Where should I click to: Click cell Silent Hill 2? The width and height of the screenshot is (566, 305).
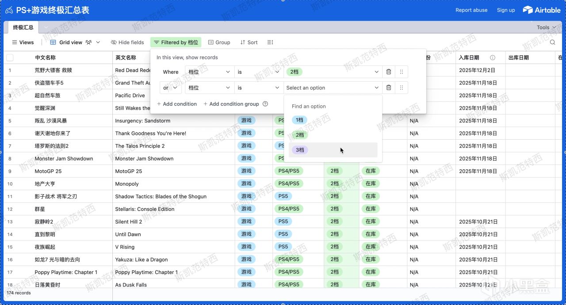[x=128, y=221]
